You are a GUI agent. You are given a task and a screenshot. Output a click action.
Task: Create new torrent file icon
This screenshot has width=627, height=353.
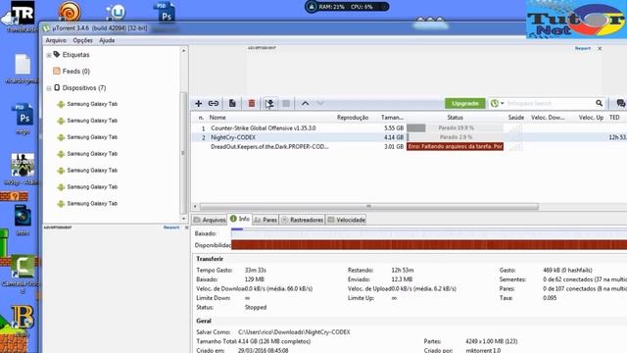coord(232,103)
